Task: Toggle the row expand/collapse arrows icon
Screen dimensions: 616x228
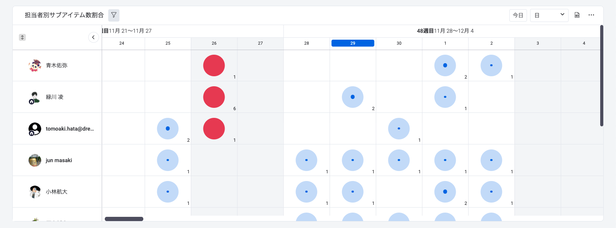Action: 22,37
